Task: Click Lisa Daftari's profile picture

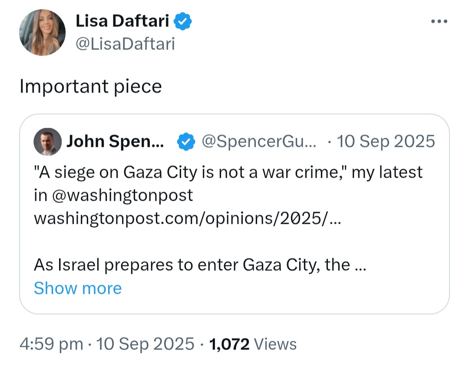Action: point(42,32)
